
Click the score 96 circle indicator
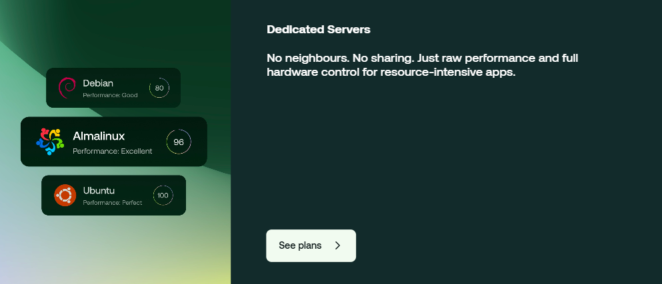click(179, 142)
